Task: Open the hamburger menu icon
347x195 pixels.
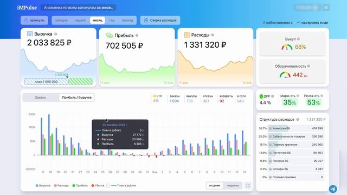Action: tap(326, 8)
